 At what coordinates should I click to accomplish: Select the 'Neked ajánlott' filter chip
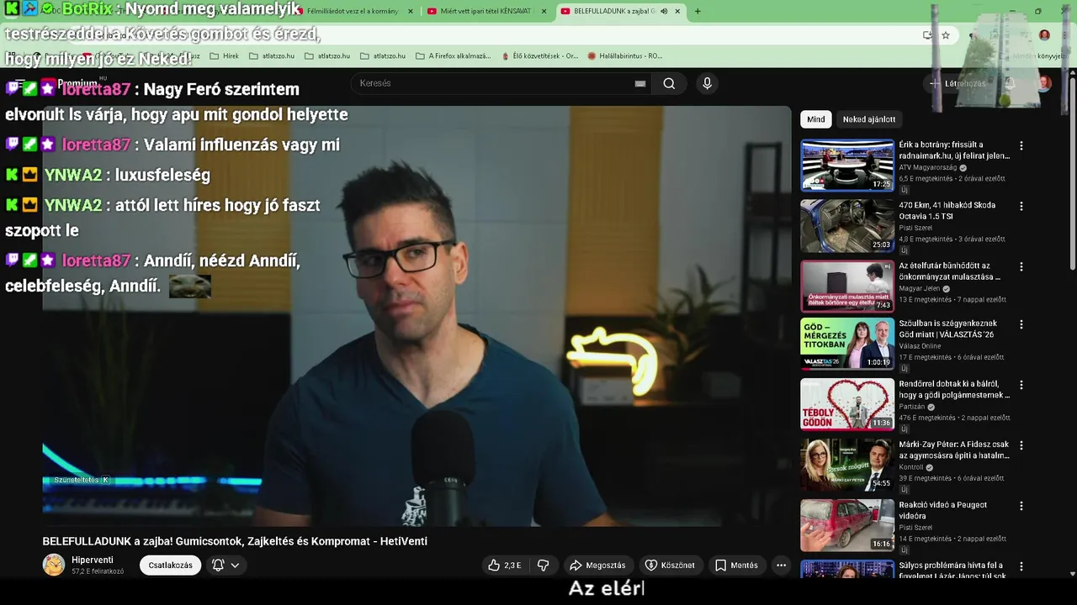869,119
